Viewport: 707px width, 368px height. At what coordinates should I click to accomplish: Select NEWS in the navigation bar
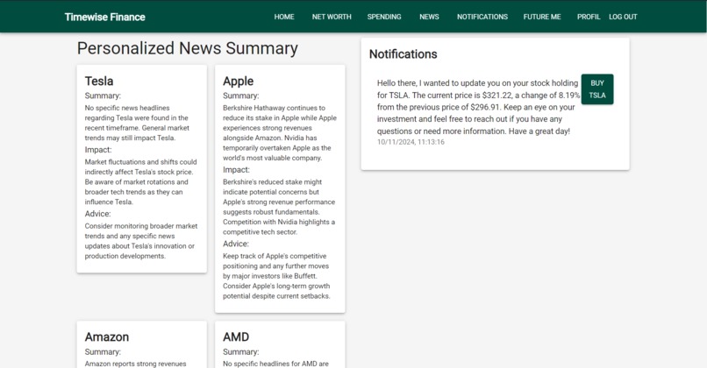(429, 17)
